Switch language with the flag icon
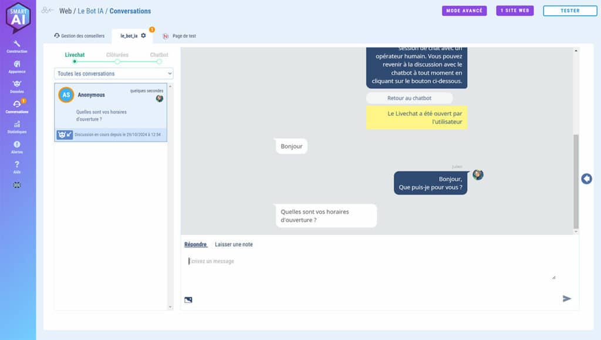601x340 pixels. [x=17, y=185]
